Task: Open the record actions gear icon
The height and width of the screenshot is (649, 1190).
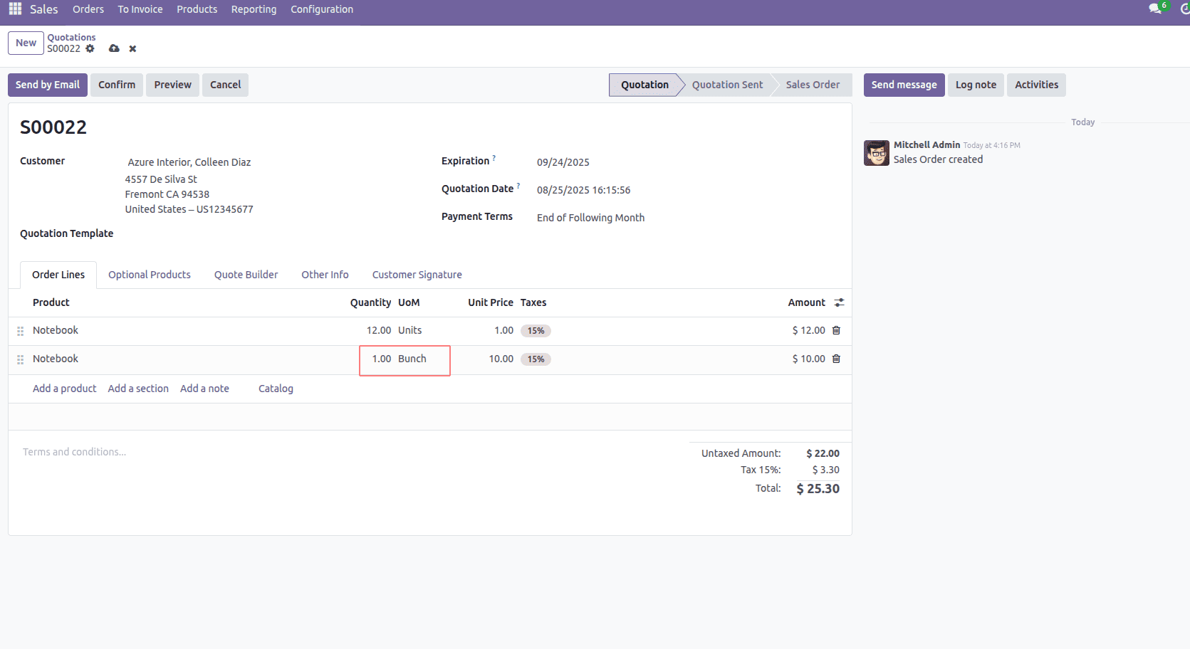Action: [90, 48]
